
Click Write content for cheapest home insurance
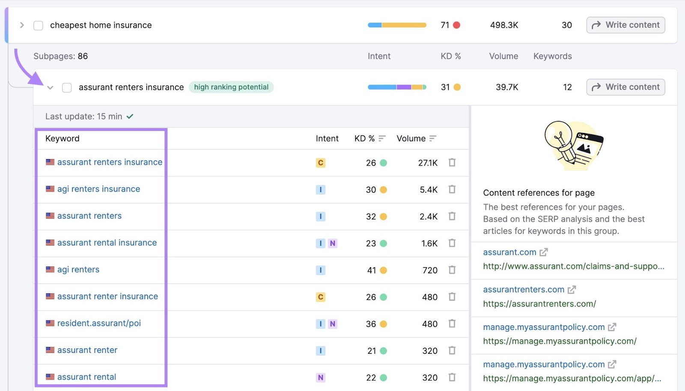point(625,25)
